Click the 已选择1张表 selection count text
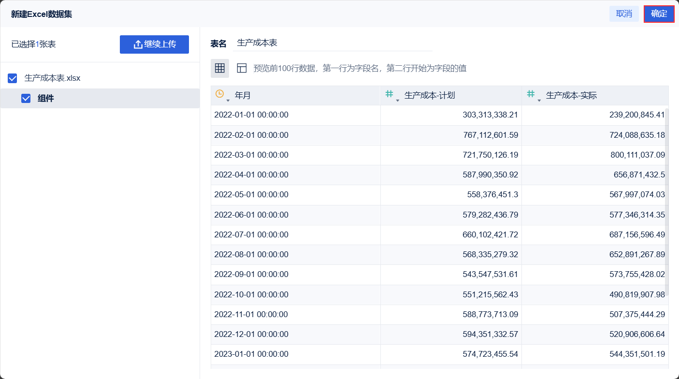Screen dimensions: 679x379 coord(34,44)
